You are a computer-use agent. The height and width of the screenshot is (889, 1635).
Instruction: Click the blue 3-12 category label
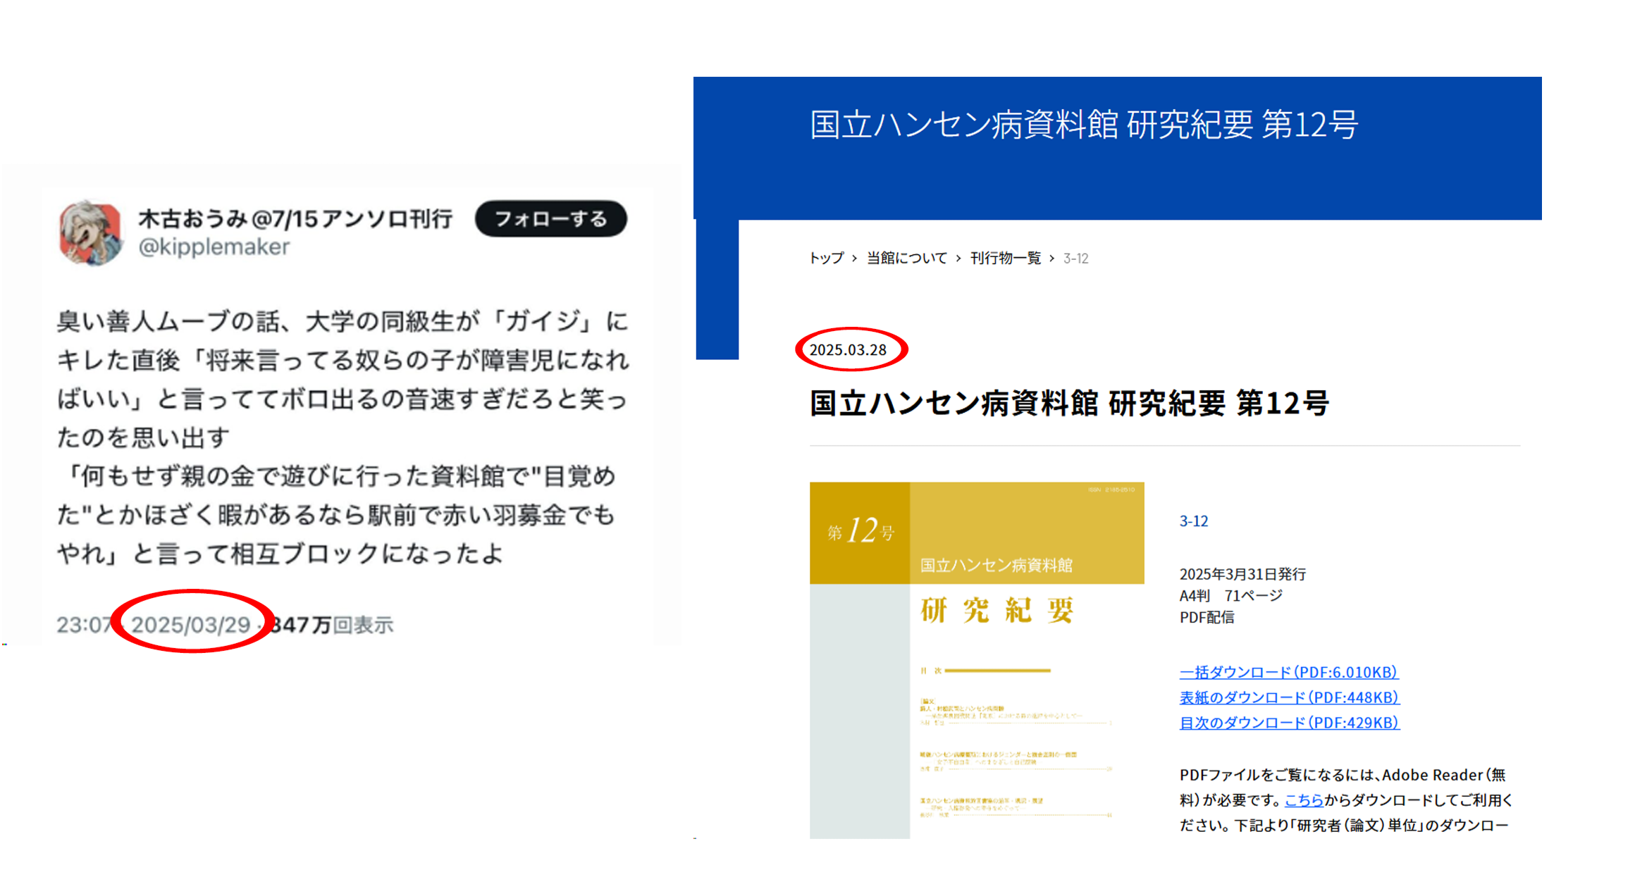tap(1193, 521)
